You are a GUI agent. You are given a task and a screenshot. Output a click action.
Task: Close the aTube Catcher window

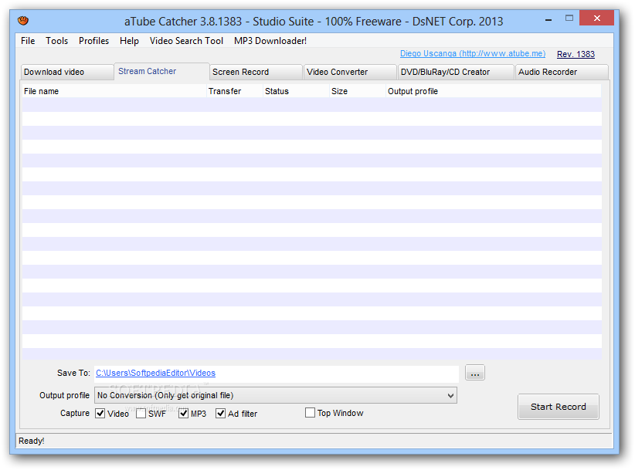(x=596, y=19)
